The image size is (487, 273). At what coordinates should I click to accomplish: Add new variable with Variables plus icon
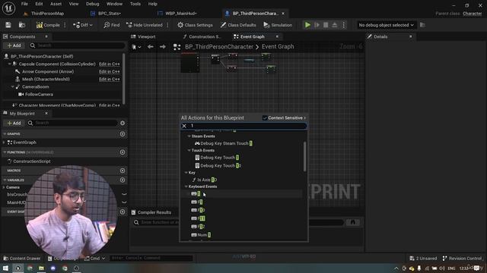click(123, 180)
